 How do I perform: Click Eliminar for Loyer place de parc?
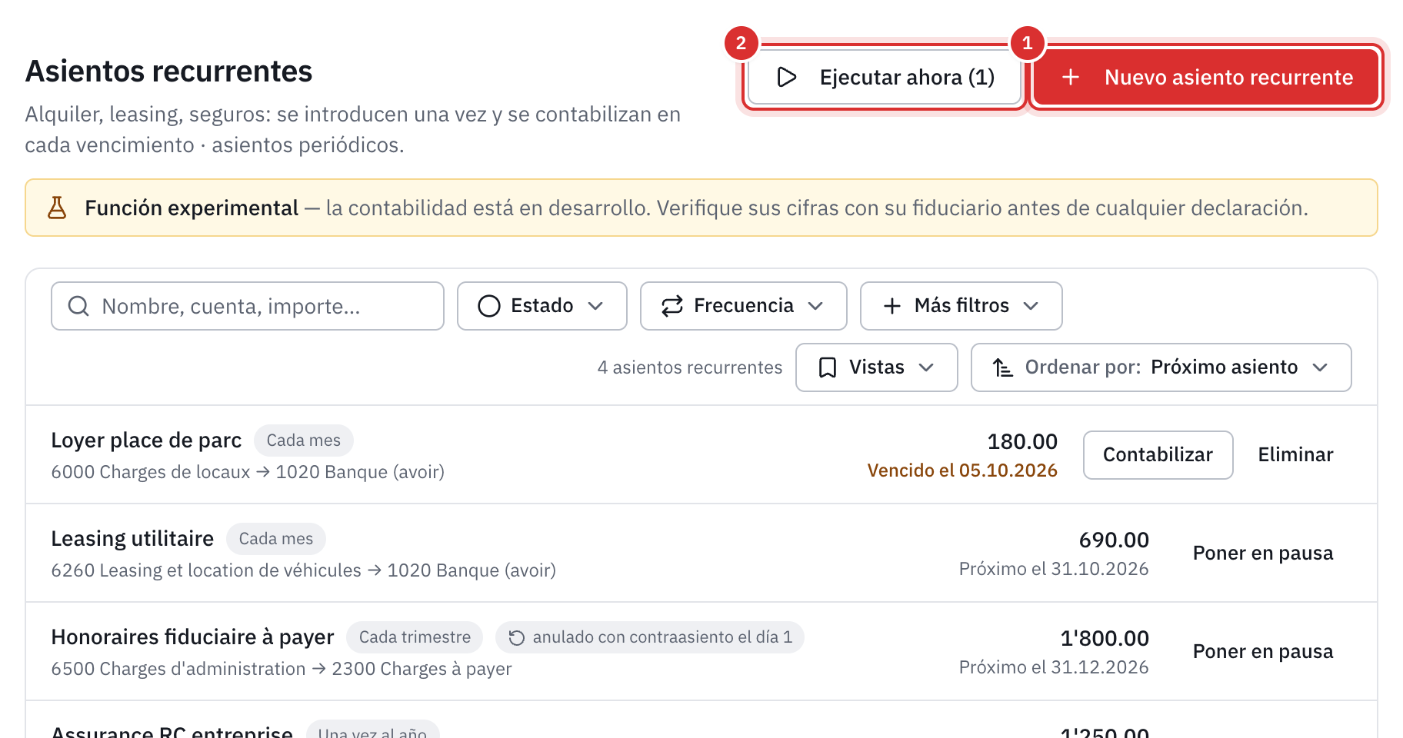click(1295, 455)
